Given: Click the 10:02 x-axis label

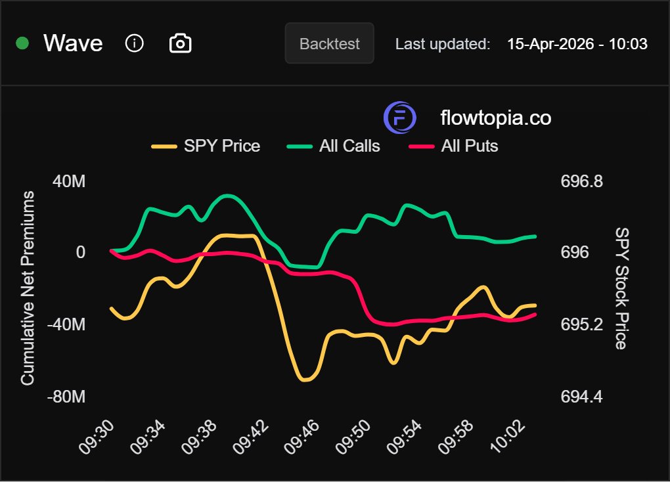Looking at the screenshot, I should [506, 434].
